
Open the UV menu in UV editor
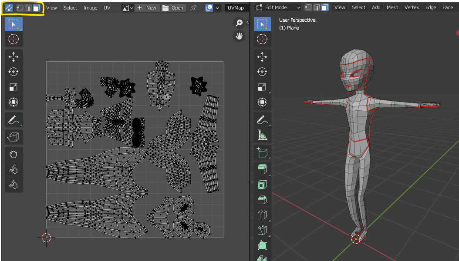pyautogui.click(x=107, y=8)
